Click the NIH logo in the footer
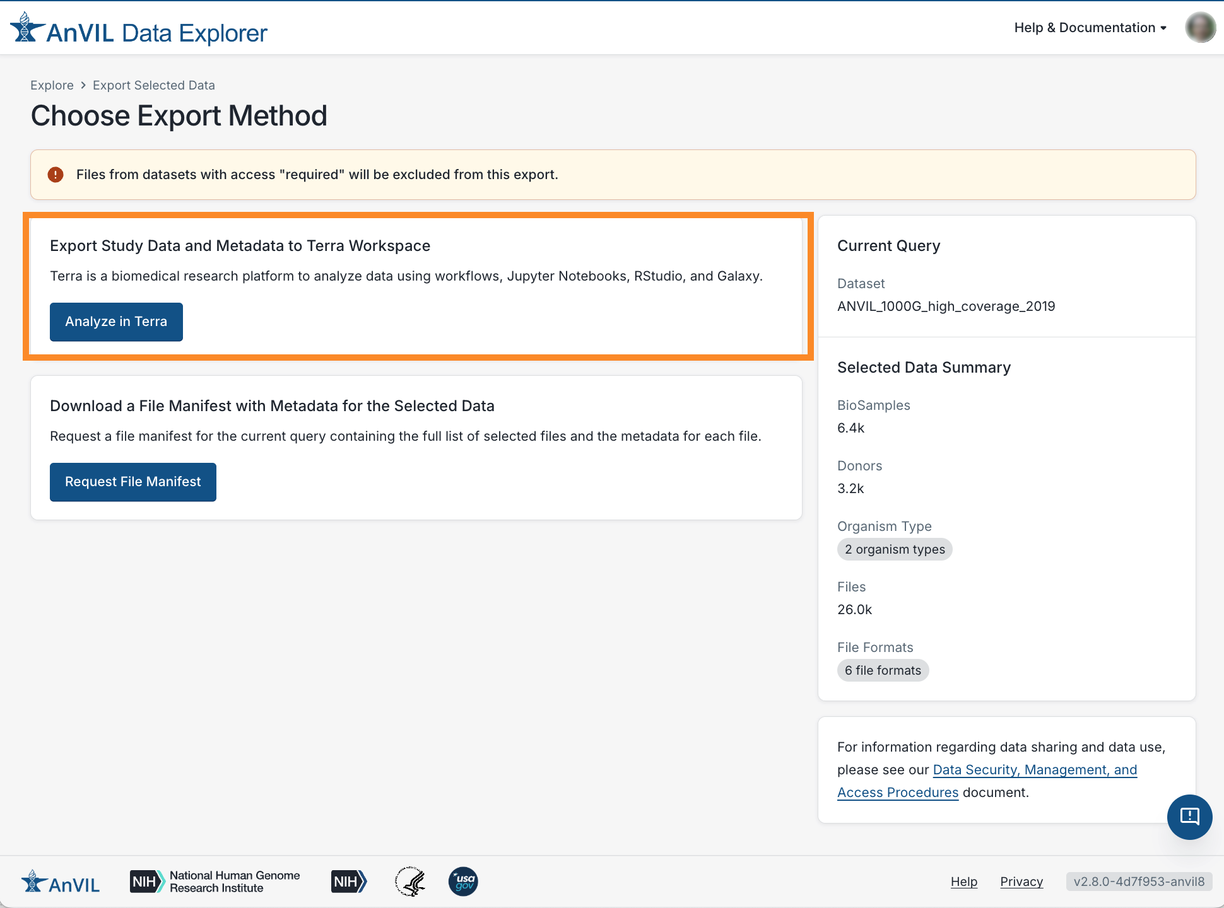1224x908 pixels. tap(348, 882)
